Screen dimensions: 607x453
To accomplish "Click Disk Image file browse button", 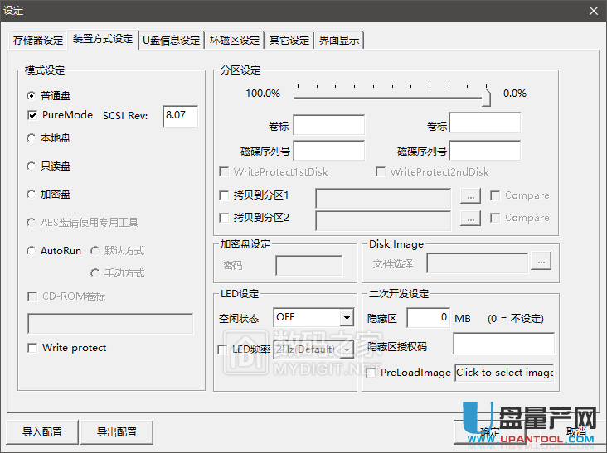I will 541,263.
